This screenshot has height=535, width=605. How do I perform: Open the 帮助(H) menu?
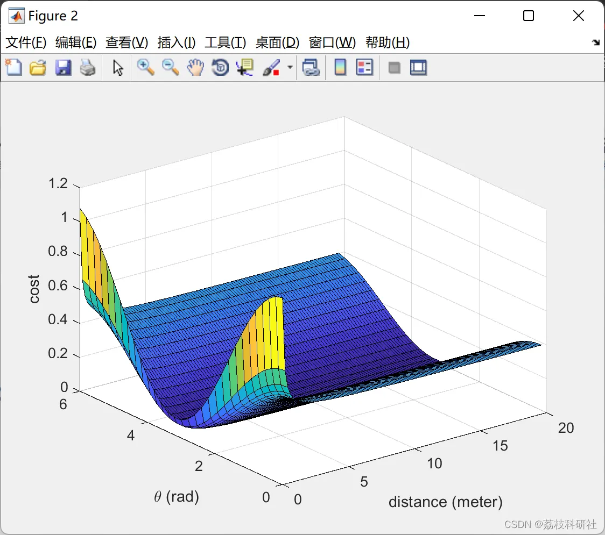388,42
